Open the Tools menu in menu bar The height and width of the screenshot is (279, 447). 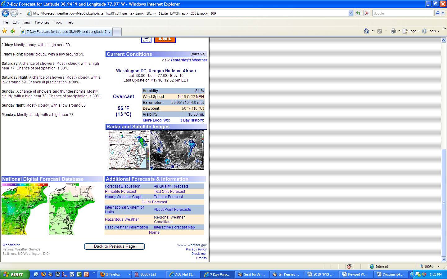58,22
